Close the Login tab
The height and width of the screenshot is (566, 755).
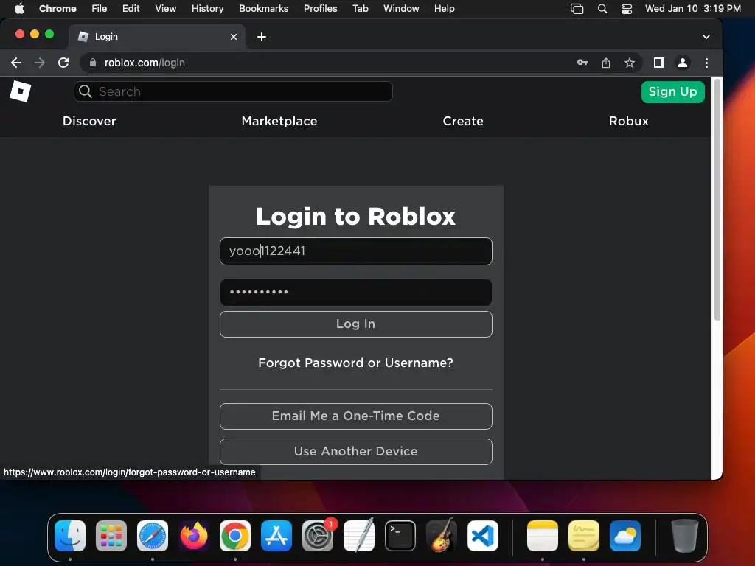click(234, 37)
